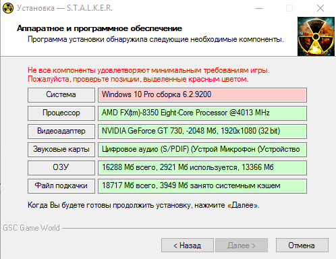Cancel installation with the Отмена button
This screenshot has height=259, width=336.
coord(302,246)
